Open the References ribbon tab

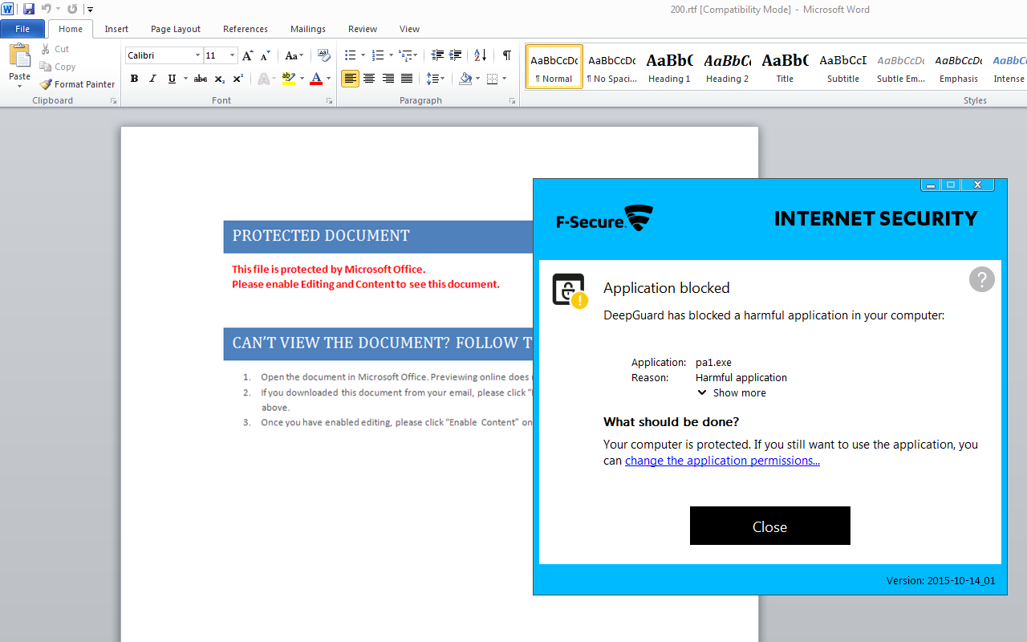point(245,28)
